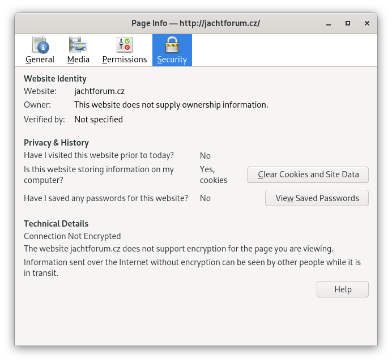Click the Media tab pictures icon

(x=78, y=45)
